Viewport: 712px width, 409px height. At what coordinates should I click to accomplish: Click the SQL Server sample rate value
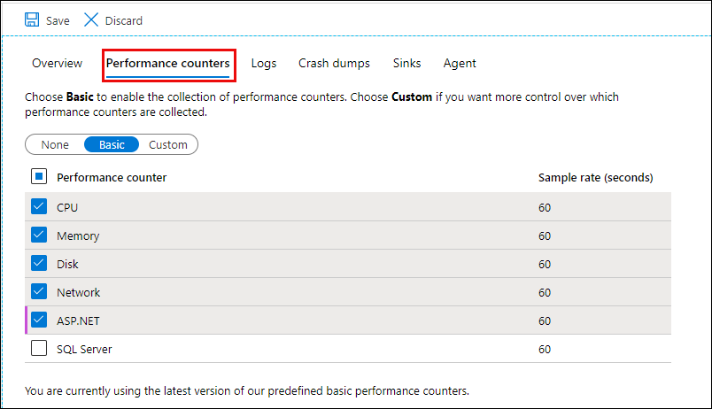pos(545,349)
